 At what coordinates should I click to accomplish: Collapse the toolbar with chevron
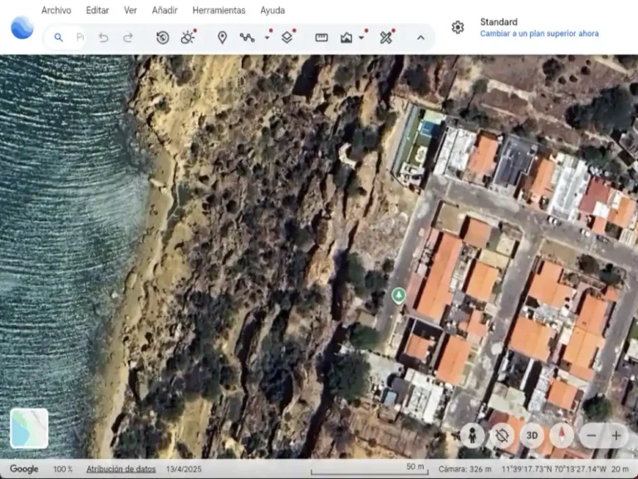(420, 37)
